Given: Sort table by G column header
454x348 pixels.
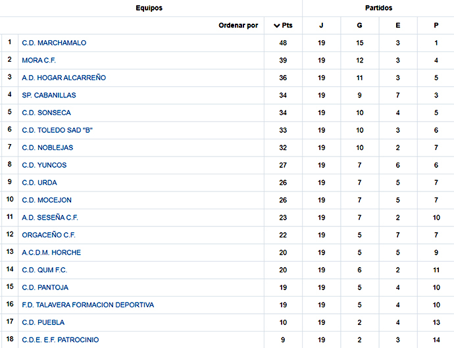Looking at the screenshot, I should (x=359, y=26).
